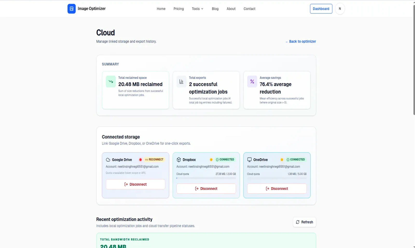The width and height of the screenshot is (415, 248).
Task: Click the Google Drive quota unavailable note
Action: pos(126,173)
